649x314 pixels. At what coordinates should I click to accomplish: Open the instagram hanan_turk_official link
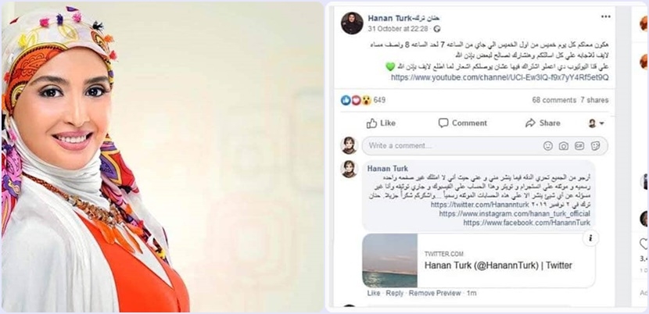coord(515,214)
